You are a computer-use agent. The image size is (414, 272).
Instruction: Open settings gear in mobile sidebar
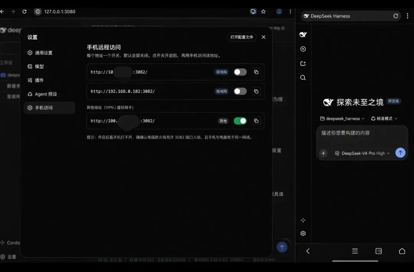pos(303,233)
